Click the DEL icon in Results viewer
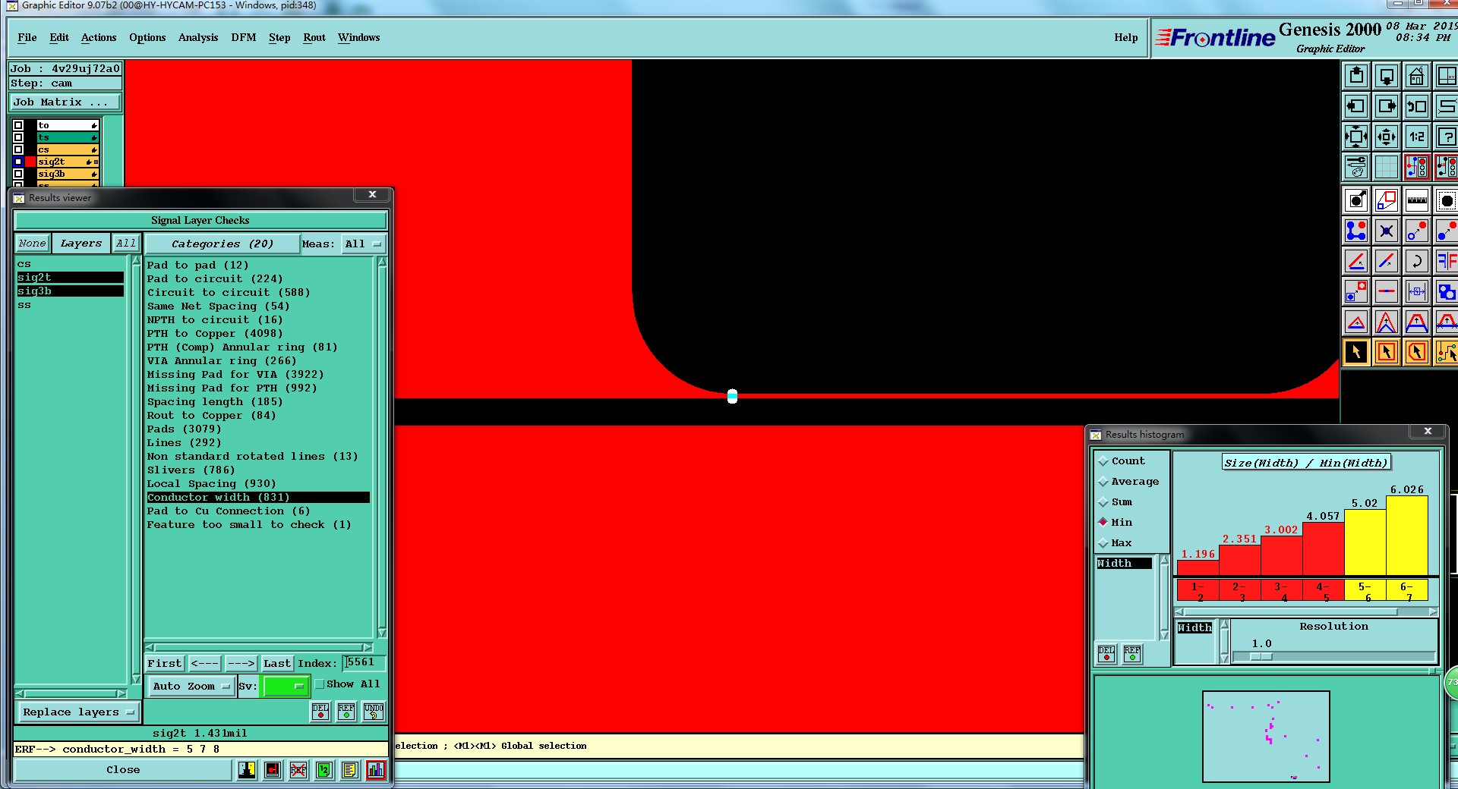Screen dimensions: 1458x789 point(320,712)
